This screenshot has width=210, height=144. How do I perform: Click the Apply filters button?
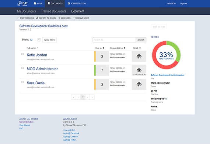[49, 40]
